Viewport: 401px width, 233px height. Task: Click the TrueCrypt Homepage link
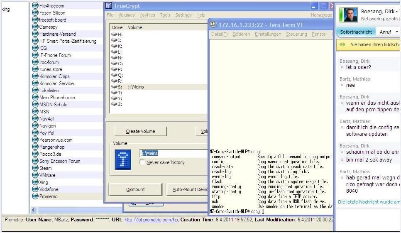coord(321,15)
